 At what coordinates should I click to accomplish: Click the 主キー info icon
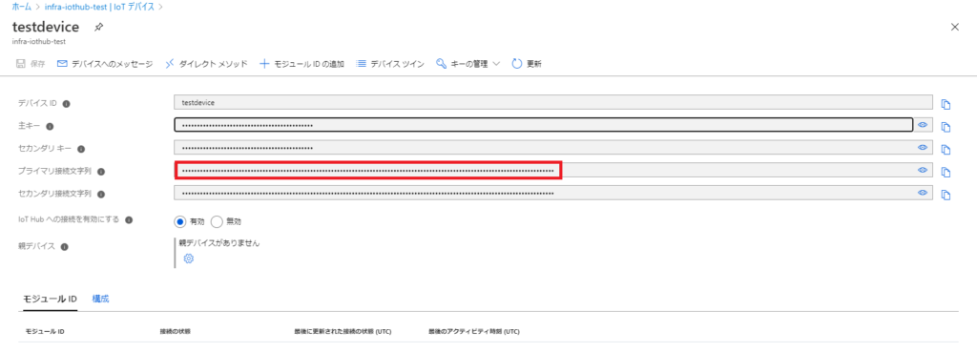pyautogui.click(x=50, y=127)
